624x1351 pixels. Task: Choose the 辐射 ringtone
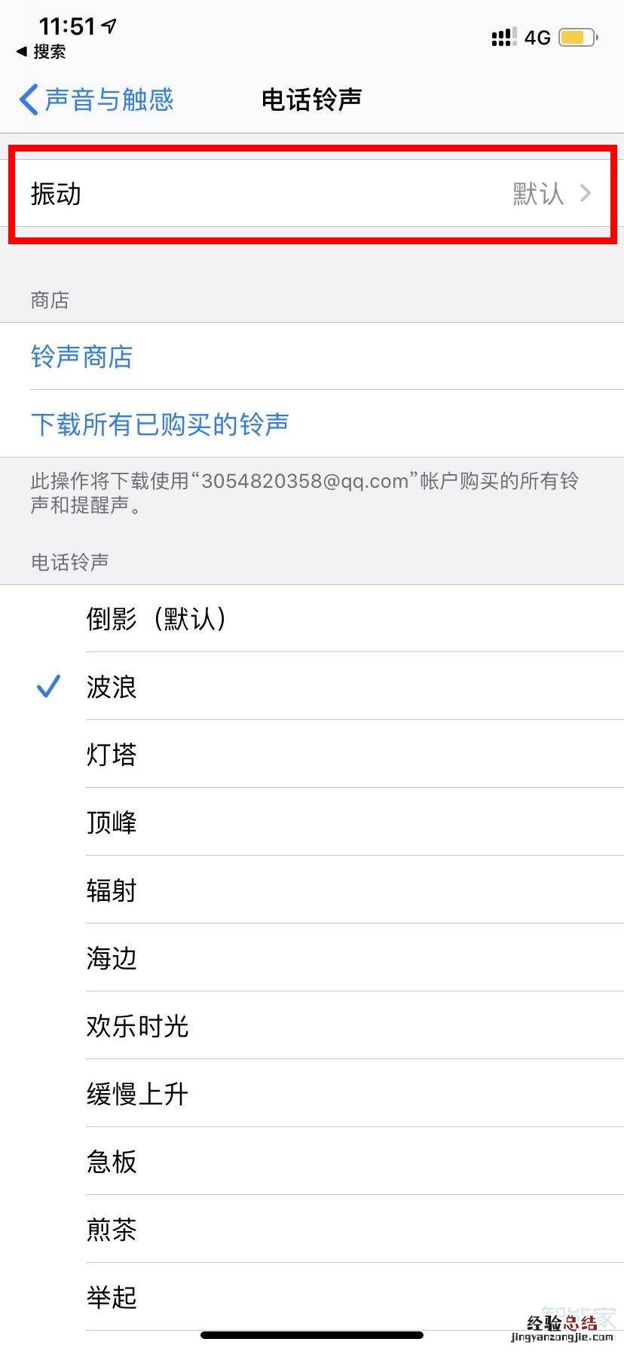tap(112, 890)
